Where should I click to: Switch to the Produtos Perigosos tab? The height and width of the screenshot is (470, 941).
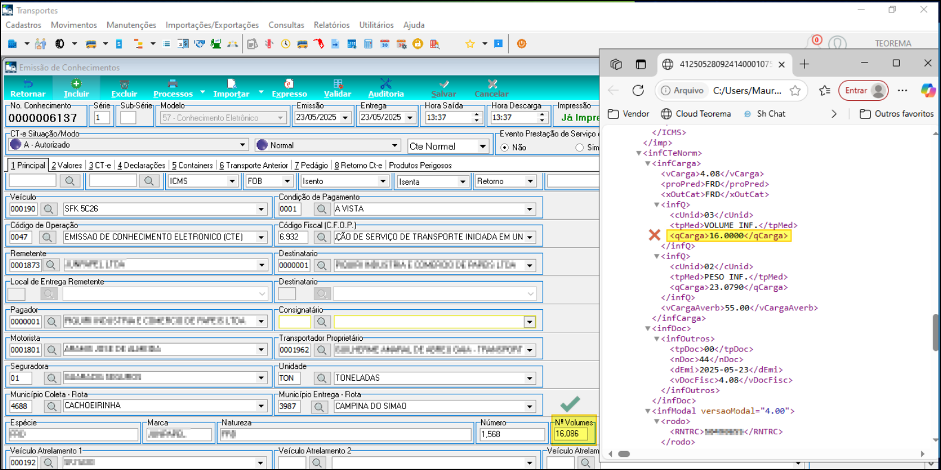click(x=420, y=165)
